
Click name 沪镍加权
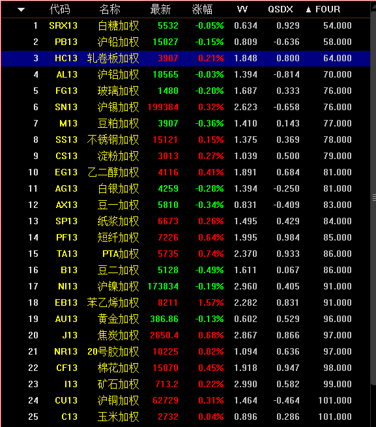click(118, 286)
